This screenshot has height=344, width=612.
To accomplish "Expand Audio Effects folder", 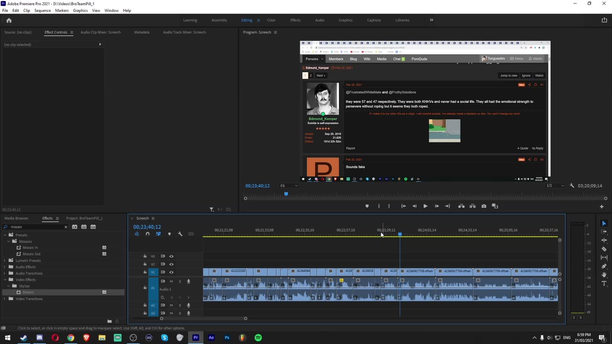I will click(5, 267).
